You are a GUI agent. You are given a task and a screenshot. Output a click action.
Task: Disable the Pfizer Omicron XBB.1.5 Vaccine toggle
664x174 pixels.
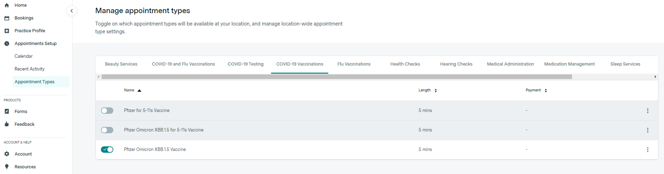point(107,150)
